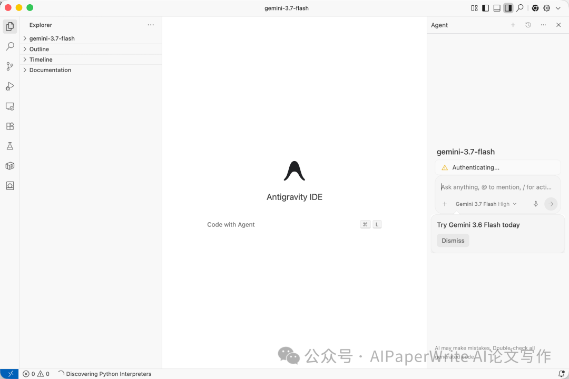569x379 pixels.
Task: Click the send arrow button
Action: pyautogui.click(x=551, y=204)
